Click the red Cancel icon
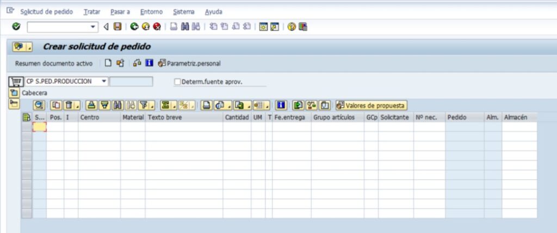This screenshot has height=233, width=557. [157, 27]
